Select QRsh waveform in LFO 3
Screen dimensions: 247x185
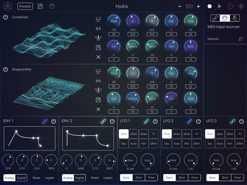(240, 144)
